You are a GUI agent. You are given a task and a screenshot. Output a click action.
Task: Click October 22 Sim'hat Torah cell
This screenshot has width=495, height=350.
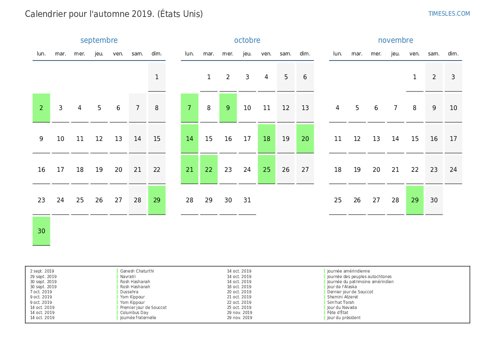(209, 169)
